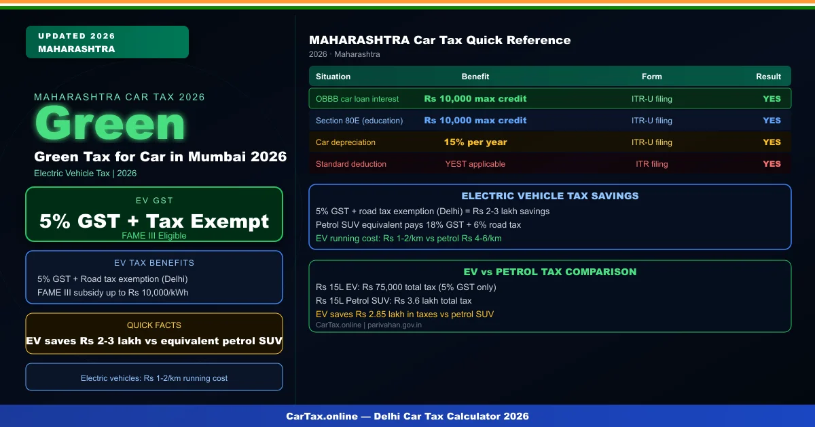Screen dimensions: 815x427
Task: Click the 'YEST applicable' benefit cell
Action: click(475, 164)
